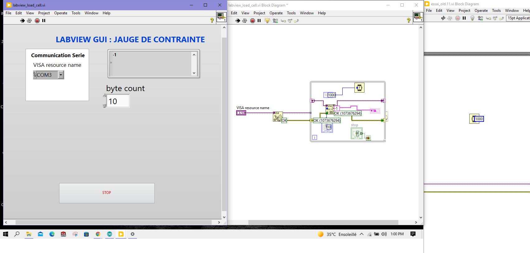Click the loop stop condition terminal
This screenshot has width=530, height=253.
click(368, 138)
